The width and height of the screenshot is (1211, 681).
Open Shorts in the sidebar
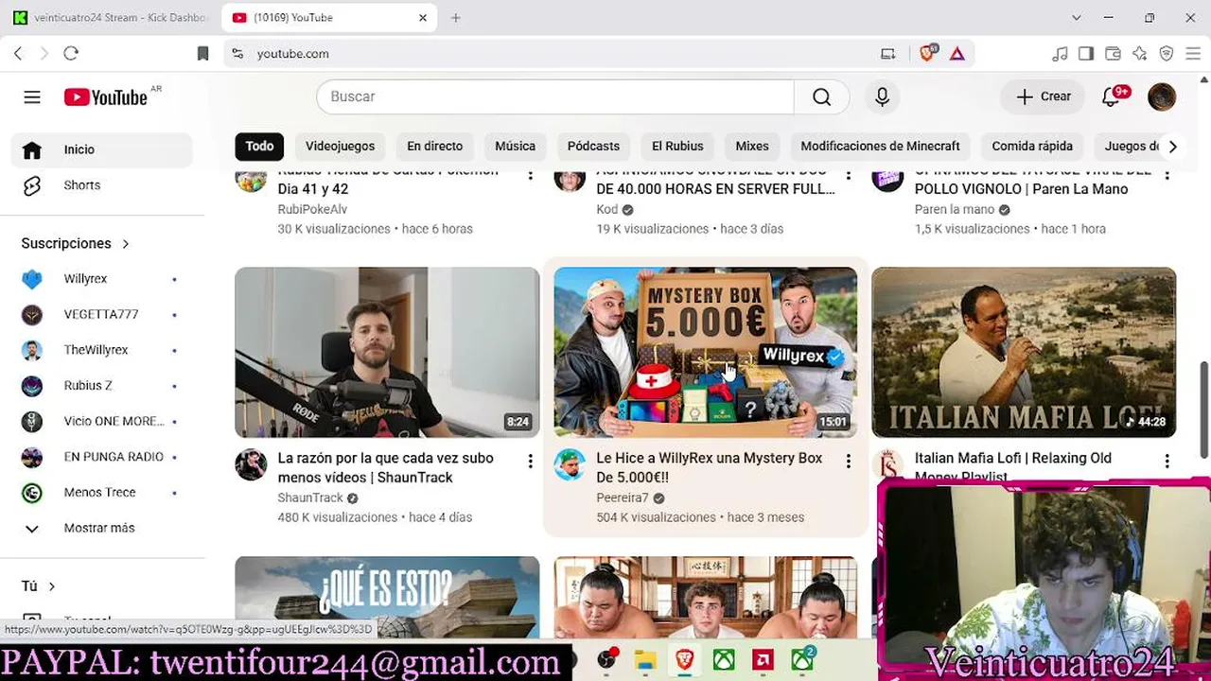102,185
